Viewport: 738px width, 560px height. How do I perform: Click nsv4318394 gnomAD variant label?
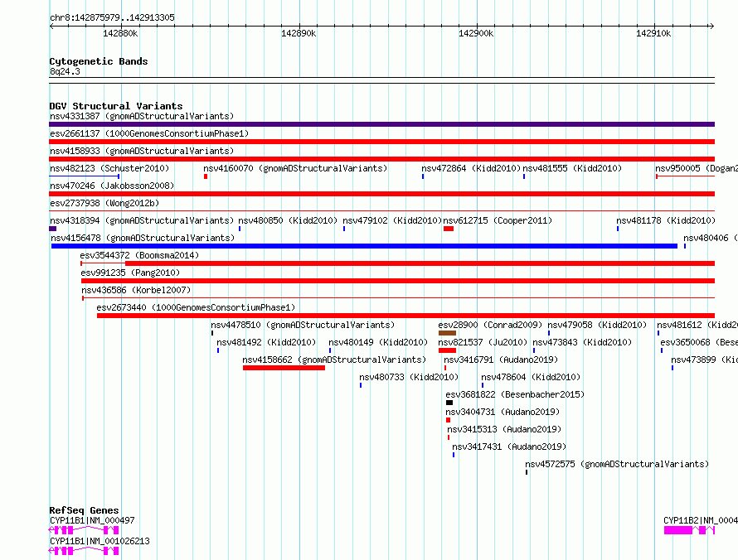click(x=142, y=220)
